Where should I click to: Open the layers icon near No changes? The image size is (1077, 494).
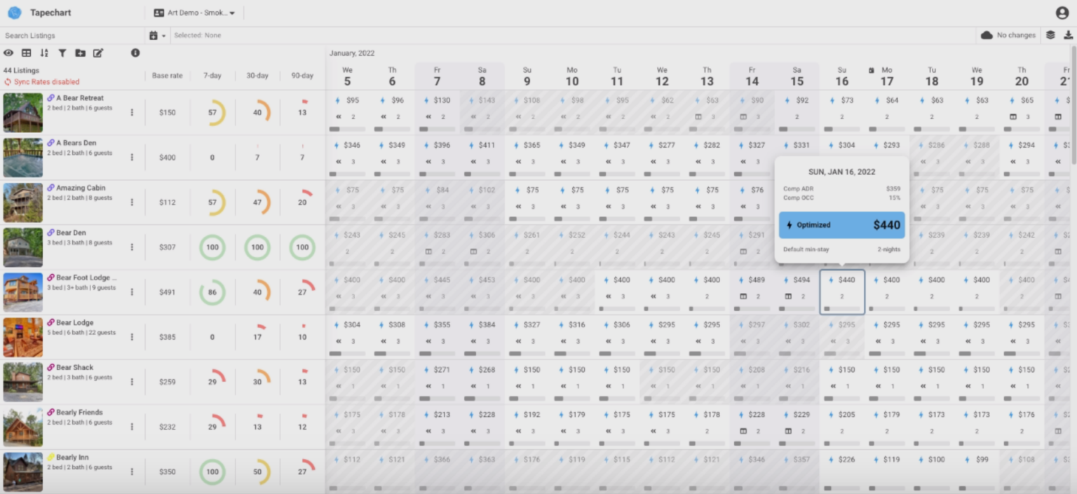click(1050, 34)
